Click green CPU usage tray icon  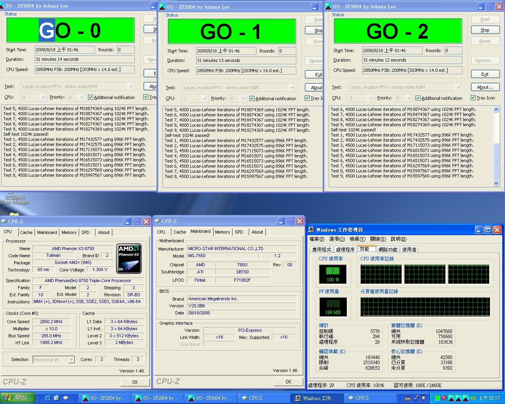coord(437,398)
